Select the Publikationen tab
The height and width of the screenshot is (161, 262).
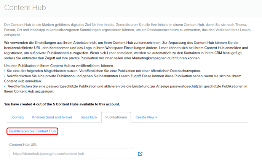(x=116, y=117)
